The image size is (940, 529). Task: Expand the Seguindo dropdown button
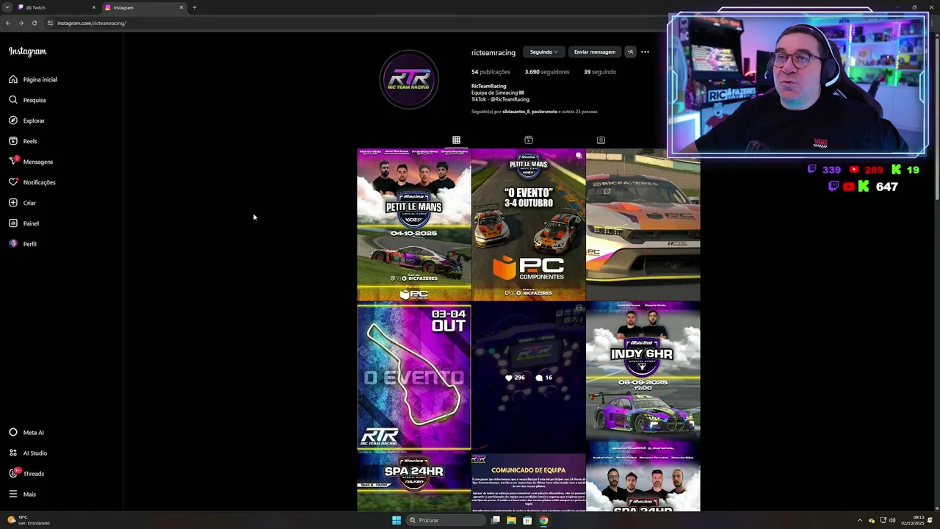(544, 52)
